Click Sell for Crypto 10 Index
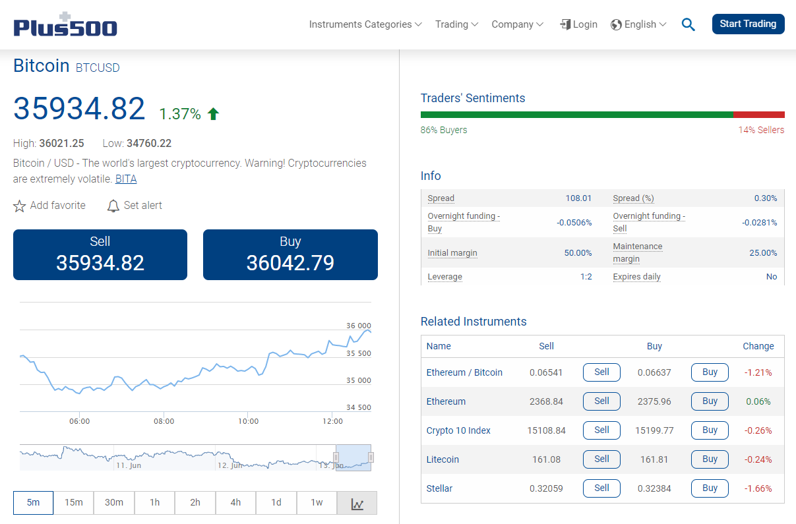796x524 pixels. [601, 430]
